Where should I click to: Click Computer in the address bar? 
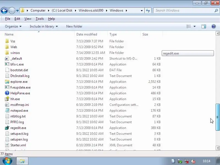38,10
